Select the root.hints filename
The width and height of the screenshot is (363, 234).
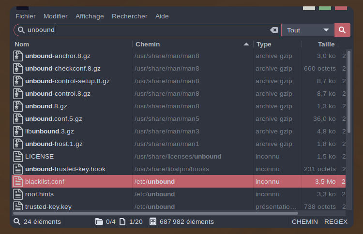tap(39, 194)
